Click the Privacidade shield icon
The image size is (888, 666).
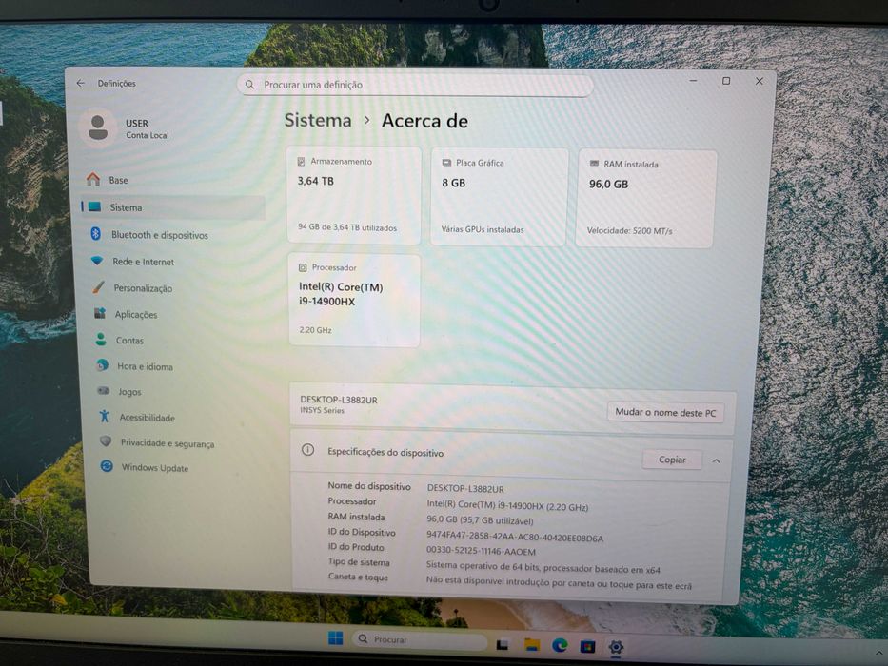coord(106,441)
